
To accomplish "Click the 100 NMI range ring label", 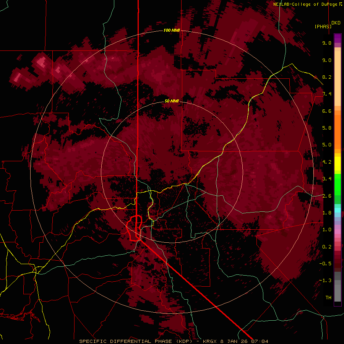I will pyautogui.click(x=172, y=30).
